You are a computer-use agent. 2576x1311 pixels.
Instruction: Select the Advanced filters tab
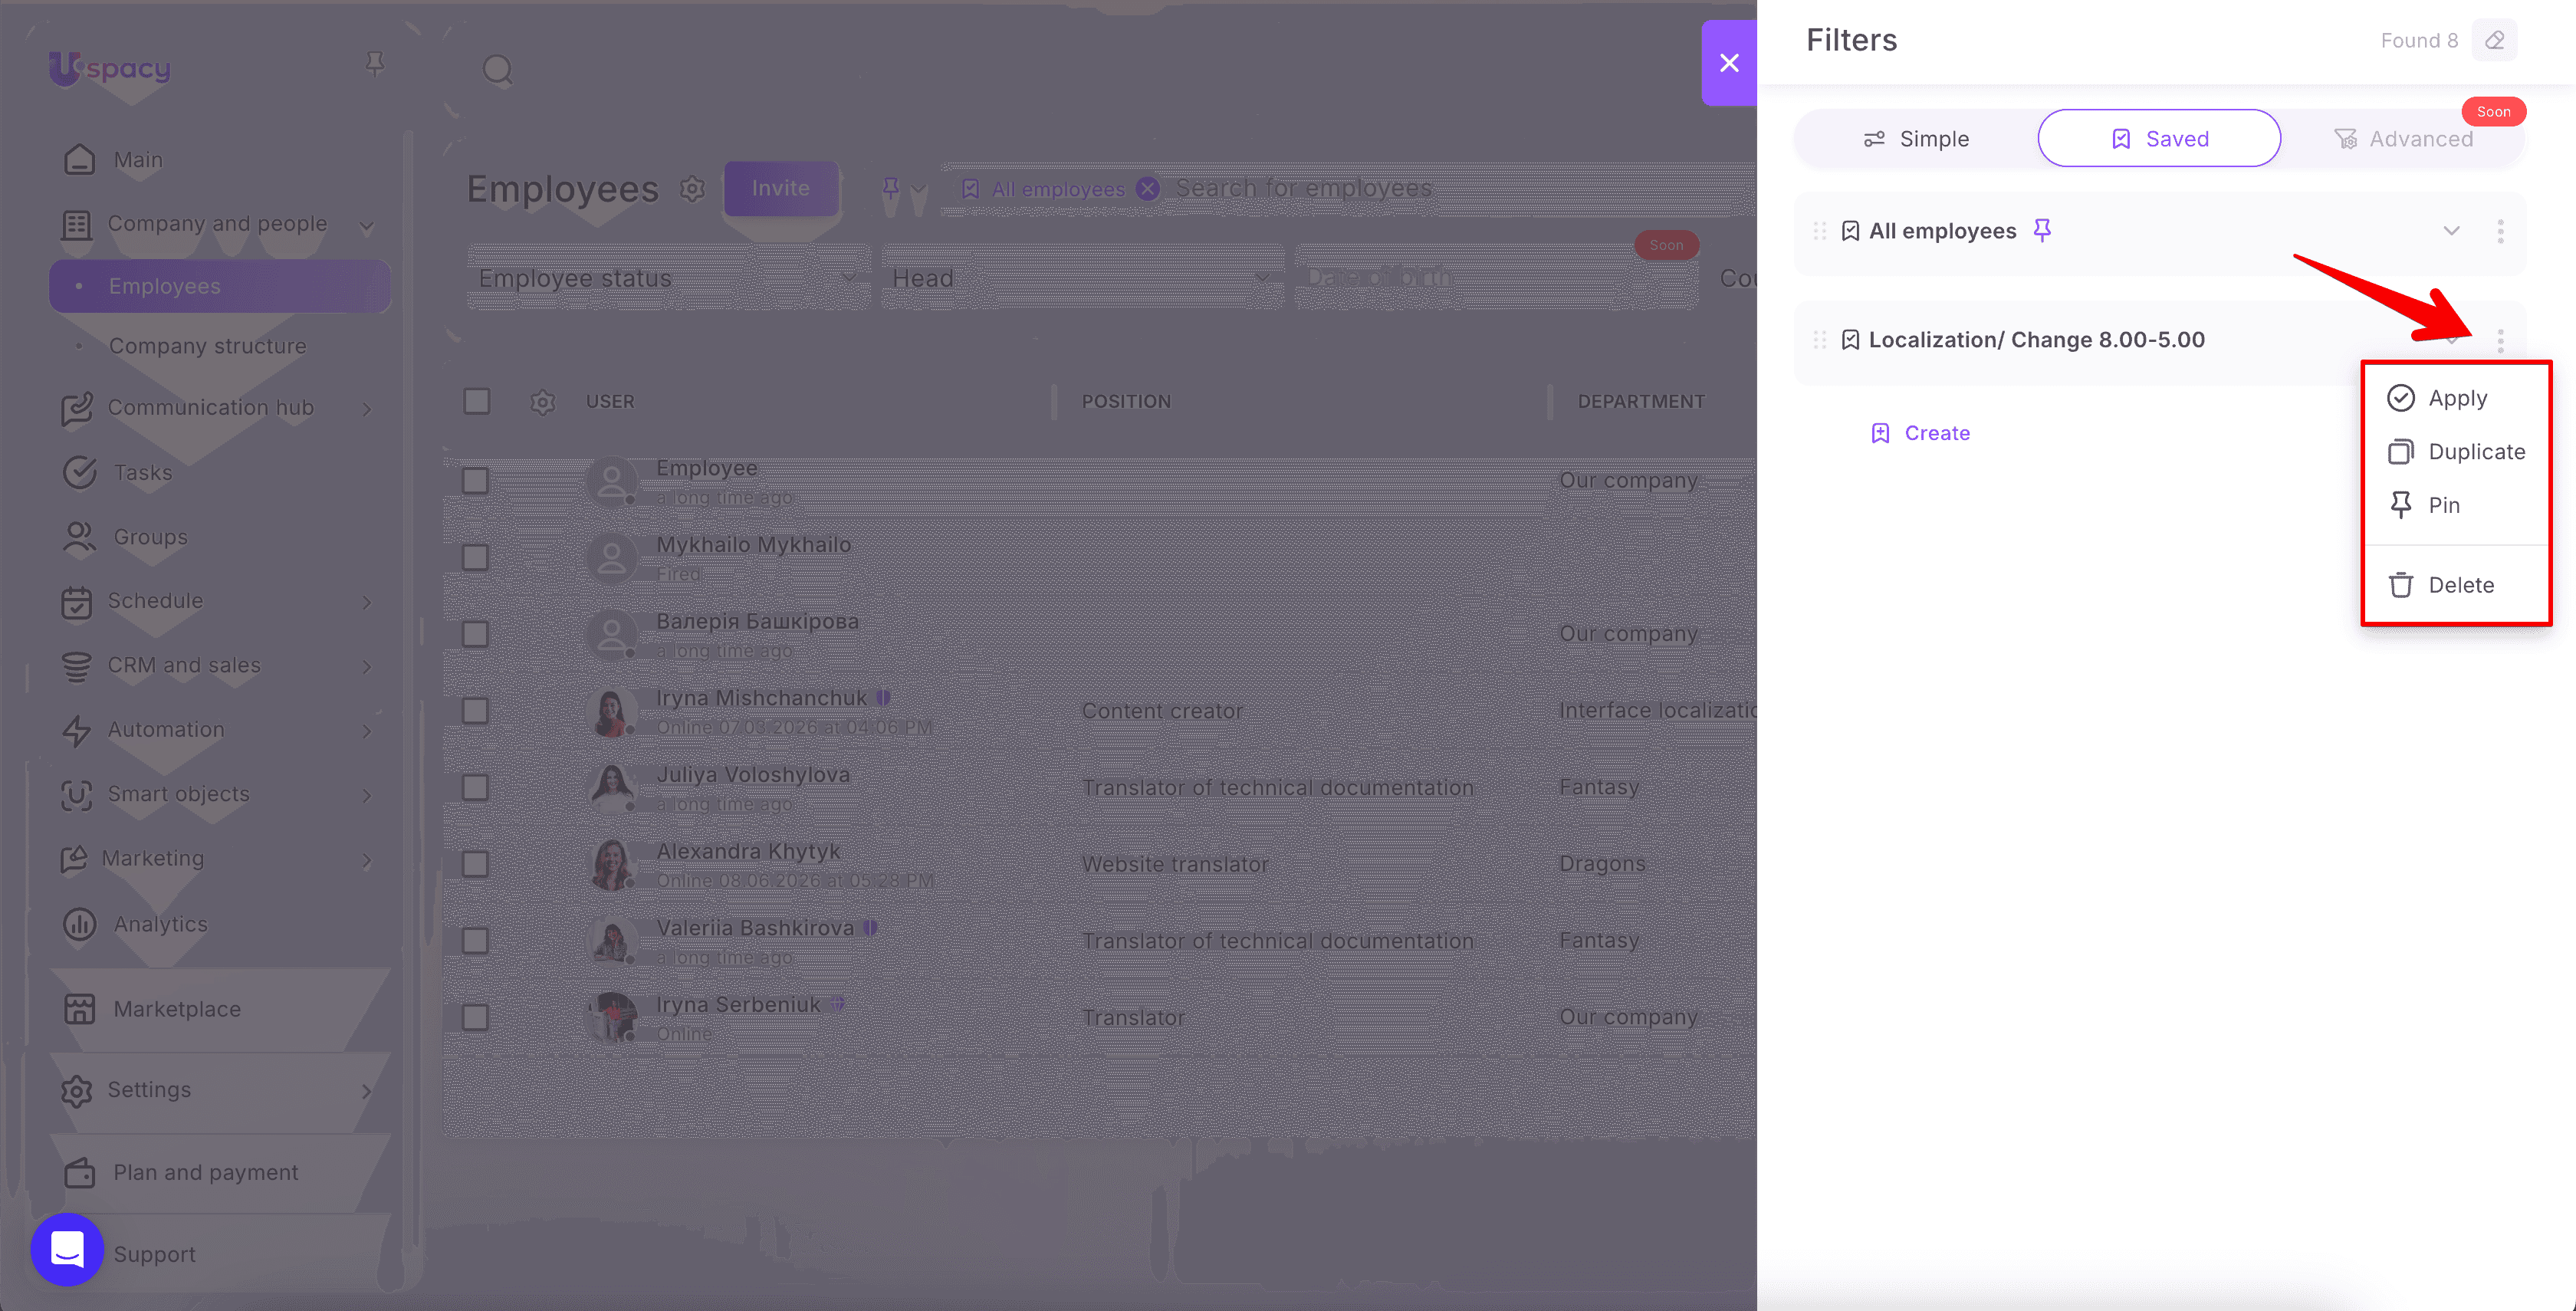coord(2403,139)
